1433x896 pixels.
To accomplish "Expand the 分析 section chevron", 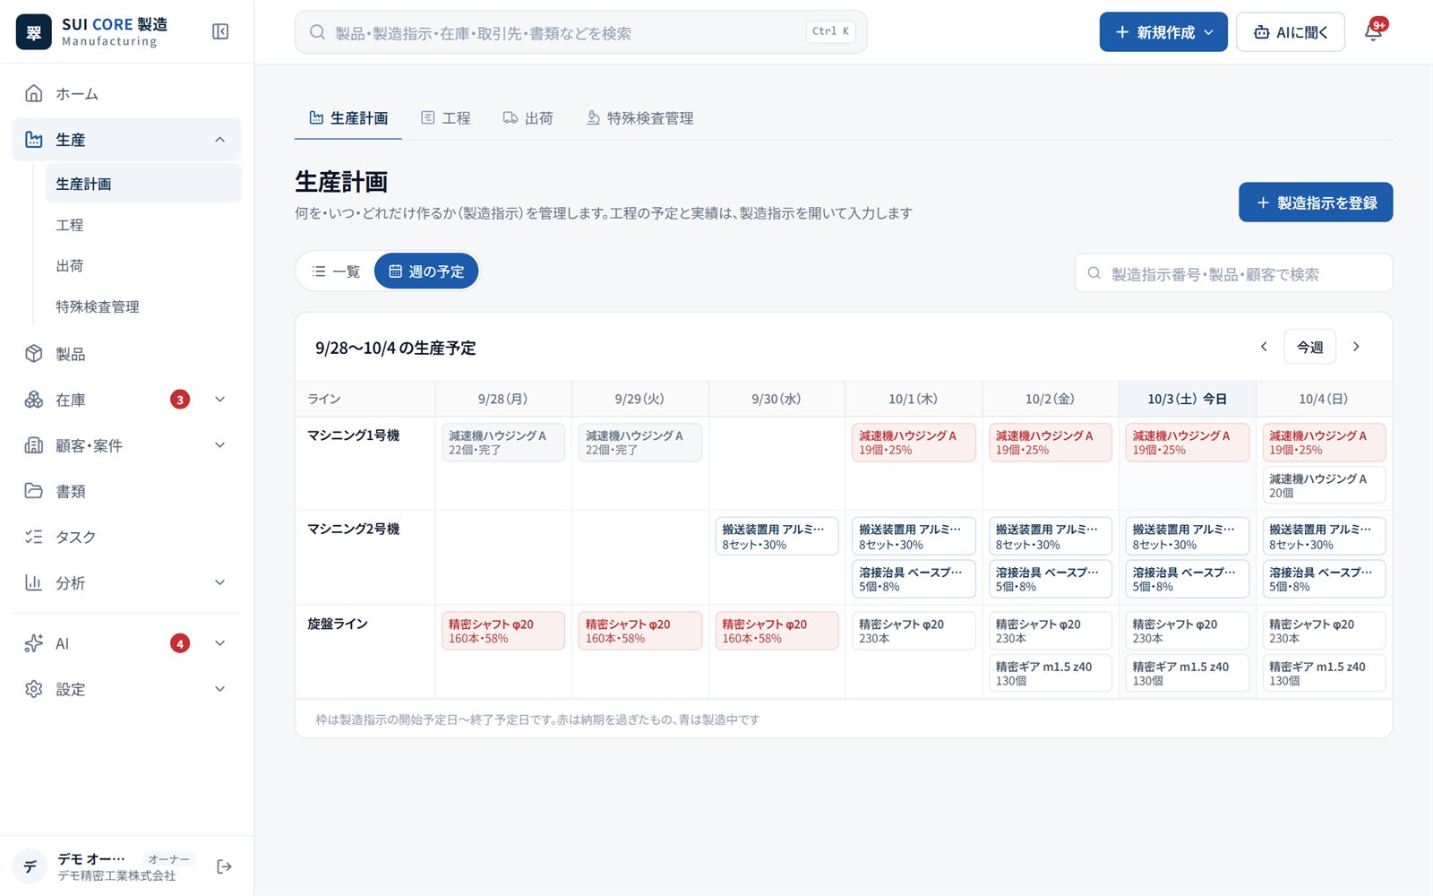I will [219, 582].
